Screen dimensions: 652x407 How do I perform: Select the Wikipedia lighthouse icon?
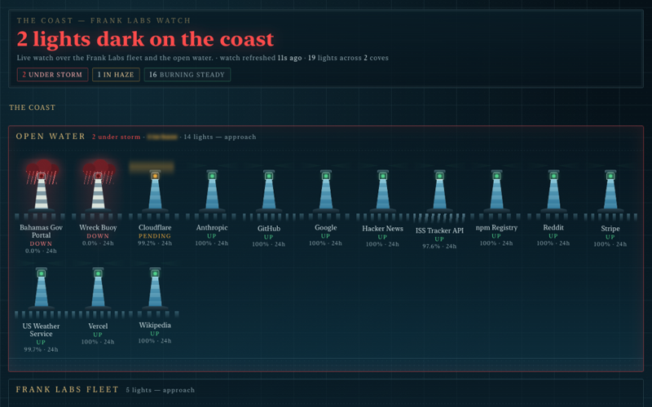(x=155, y=289)
